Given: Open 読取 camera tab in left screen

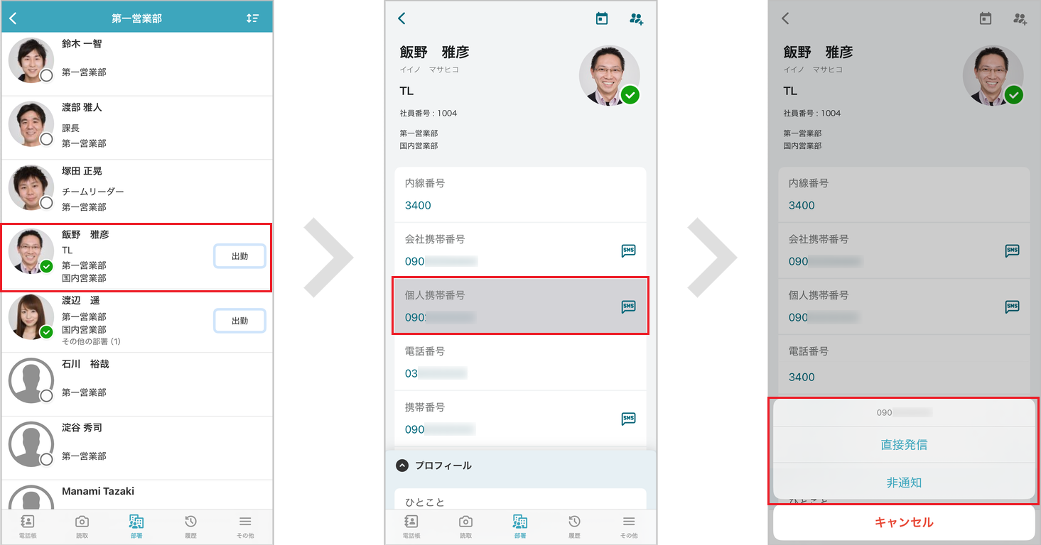Looking at the screenshot, I should coord(82,527).
